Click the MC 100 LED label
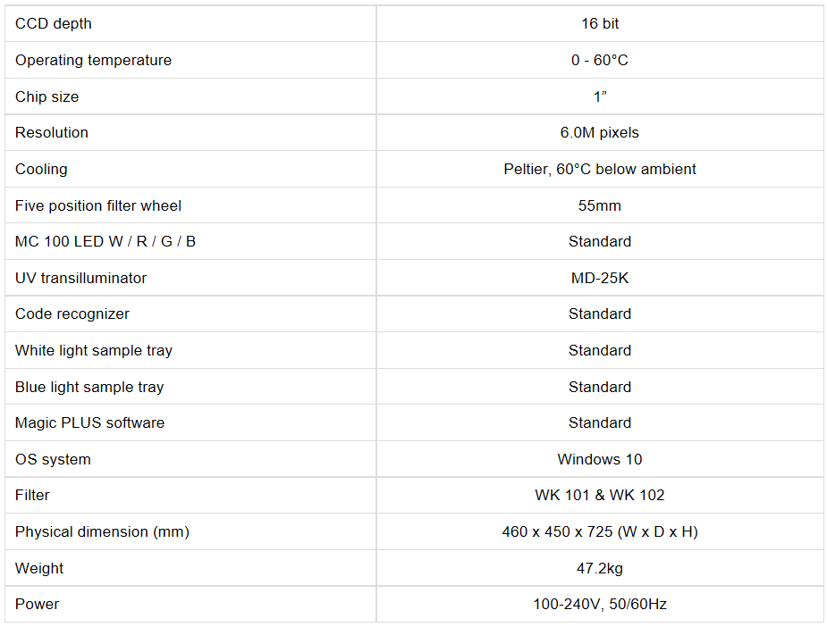Image resolution: width=827 pixels, height=627 pixels. click(x=105, y=242)
